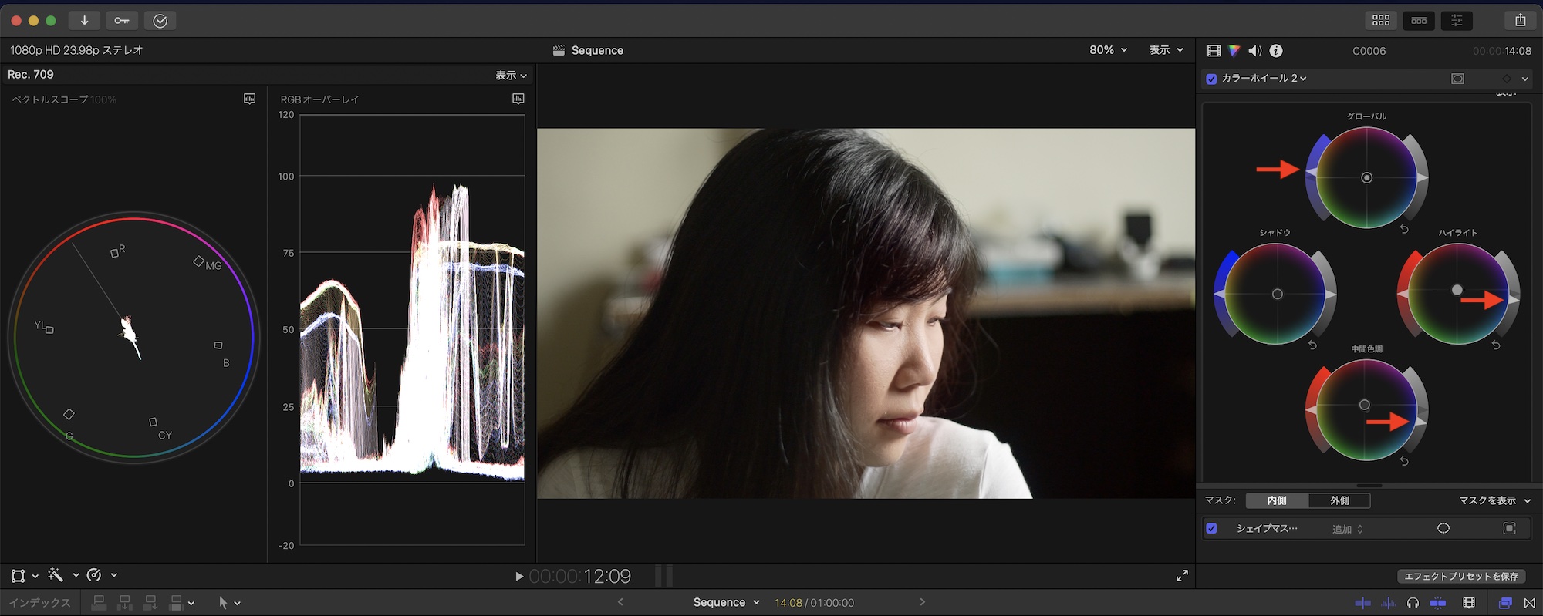Open the color inspector tab icon
Viewport: 1543px width, 616px height.
(1234, 51)
